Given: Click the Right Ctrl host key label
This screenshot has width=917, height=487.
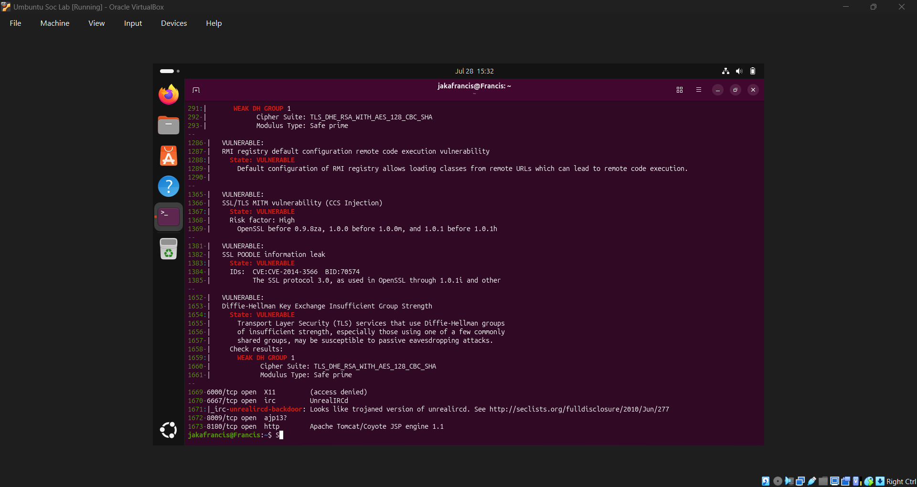Looking at the screenshot, I should pos(901,481).
